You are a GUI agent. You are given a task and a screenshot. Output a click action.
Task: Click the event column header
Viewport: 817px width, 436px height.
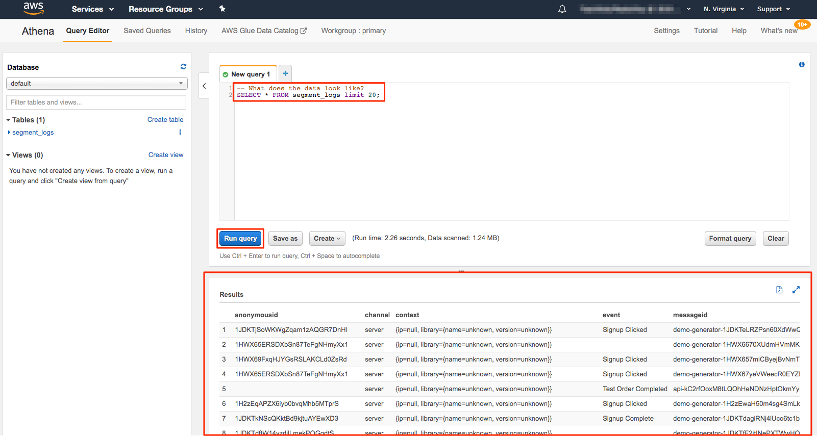point(611,315)
